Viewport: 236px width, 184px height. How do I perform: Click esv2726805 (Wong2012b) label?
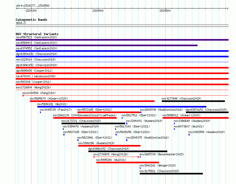(x=111, y=154)
